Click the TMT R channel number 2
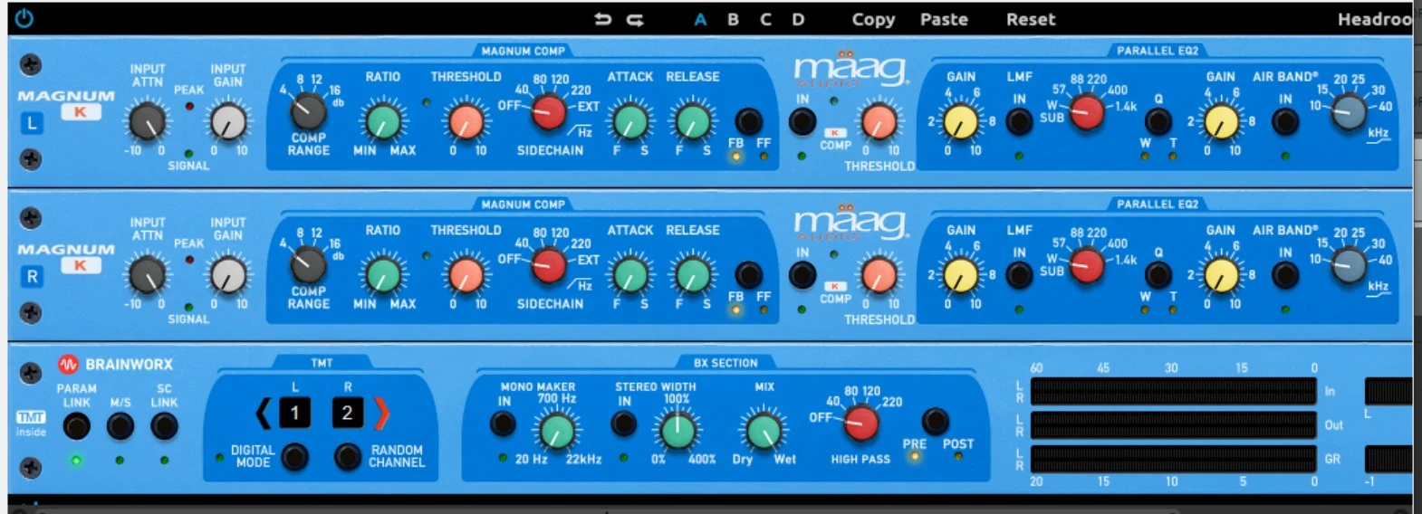Viewport: 1422px width, 514px height. pyautogui.click(x=347, y=414)
